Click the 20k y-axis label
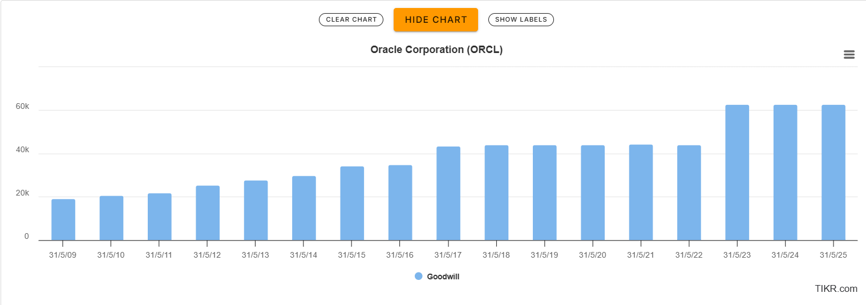Viewport: 866px width, 305px height. [x=22, y=193]
